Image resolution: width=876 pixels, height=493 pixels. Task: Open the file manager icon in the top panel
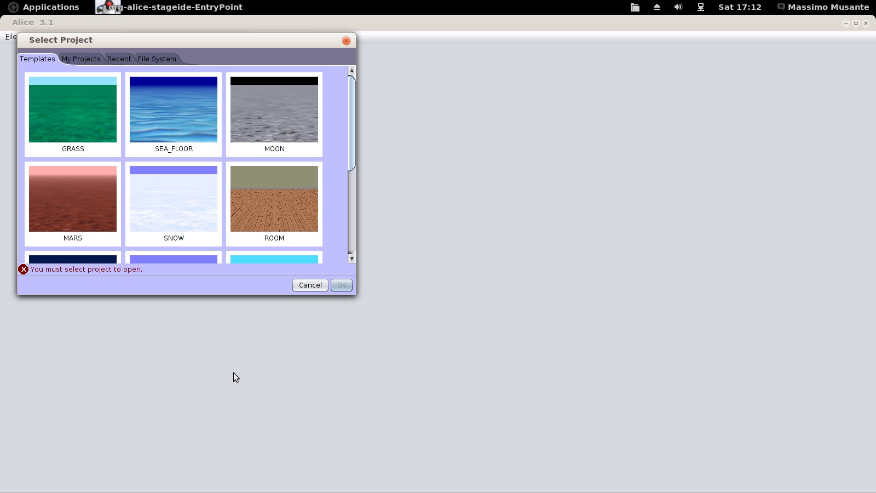click(635, 7)
